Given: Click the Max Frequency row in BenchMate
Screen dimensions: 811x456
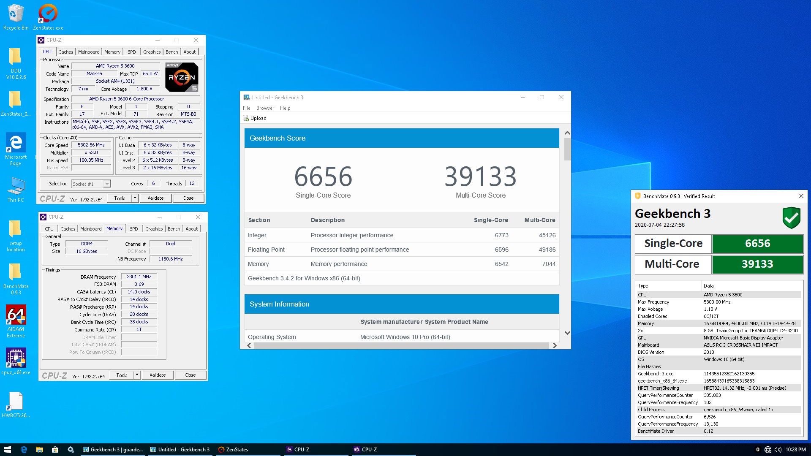Looking at the screenshot, I should coord(718,302).
